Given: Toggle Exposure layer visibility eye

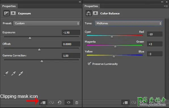Looking at the screenshot, I should pyautogui.click(x=69, y=103).
